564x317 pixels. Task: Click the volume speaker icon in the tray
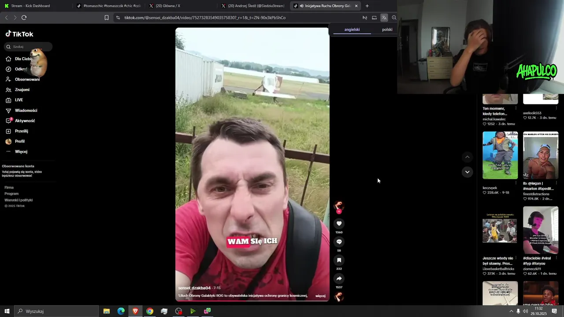[x=525, y=311]
